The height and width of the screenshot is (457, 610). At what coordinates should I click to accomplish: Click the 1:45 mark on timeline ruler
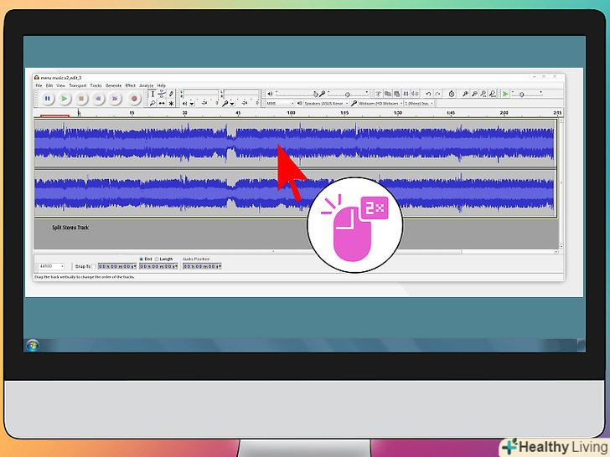click(451, 113)
